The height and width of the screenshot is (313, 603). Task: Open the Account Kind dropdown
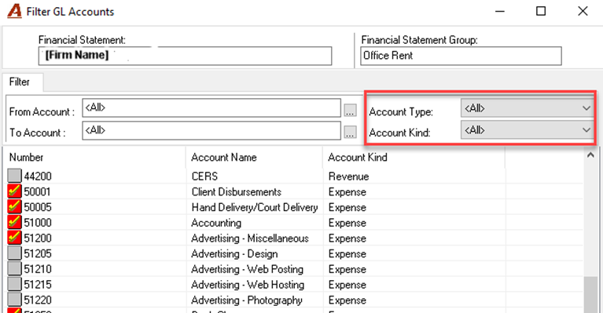[x=527, y=130]
